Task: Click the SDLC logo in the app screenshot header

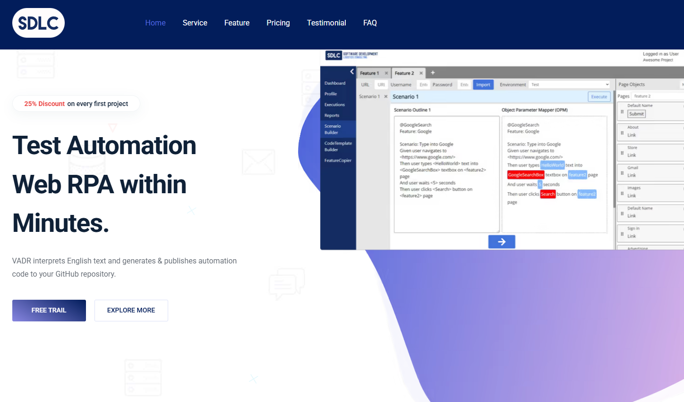Action: coord(333,55)
